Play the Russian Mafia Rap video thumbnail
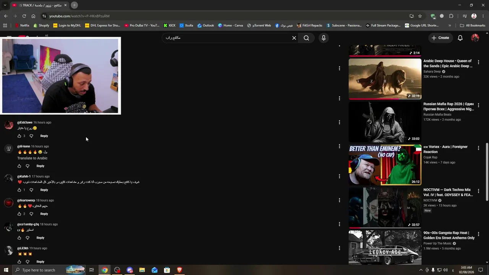Viewport: 489px width, 275px height. click(x=385, y=122)
